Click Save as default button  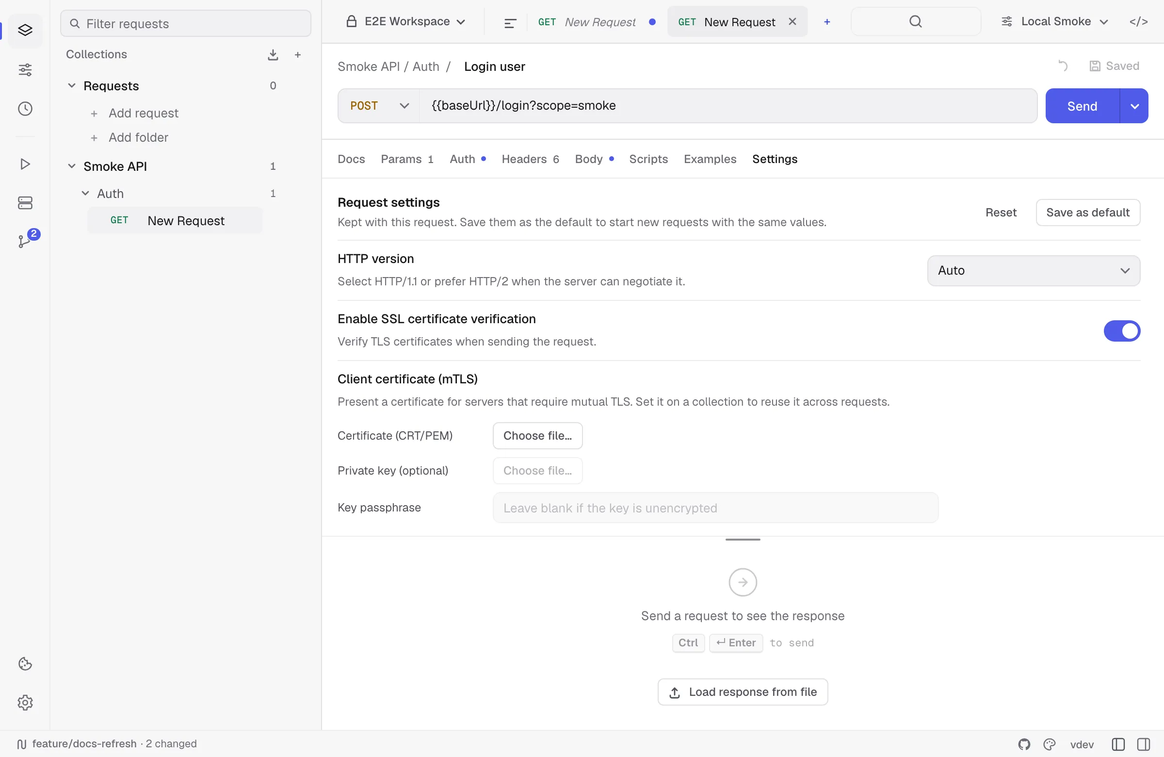[x=1088, y=213]
